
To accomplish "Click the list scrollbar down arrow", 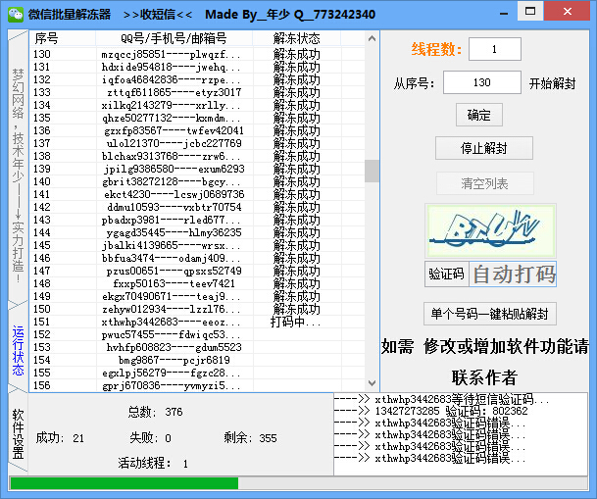I will [372, 383].
